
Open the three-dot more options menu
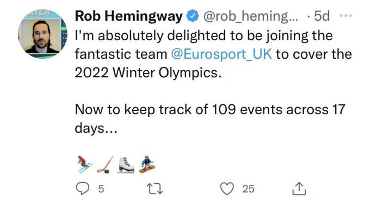tap(346, 16)
